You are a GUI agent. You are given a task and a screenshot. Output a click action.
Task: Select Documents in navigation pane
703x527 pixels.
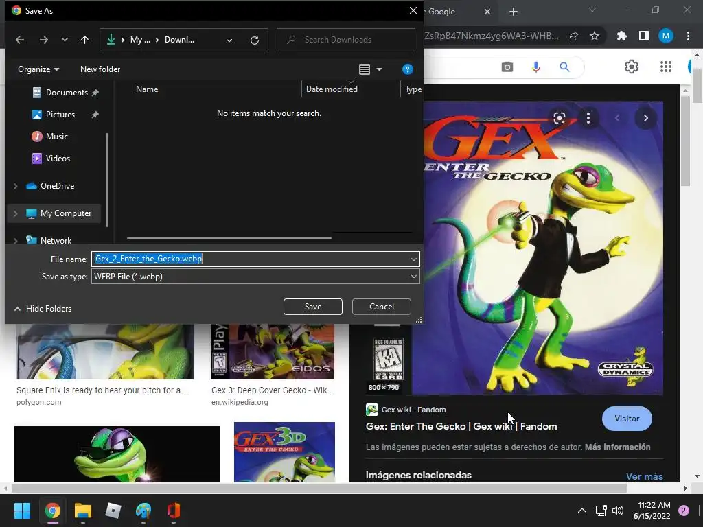65,93
